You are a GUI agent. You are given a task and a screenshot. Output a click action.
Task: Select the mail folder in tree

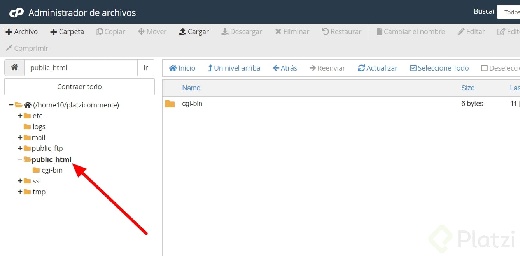tap(39, 138)
